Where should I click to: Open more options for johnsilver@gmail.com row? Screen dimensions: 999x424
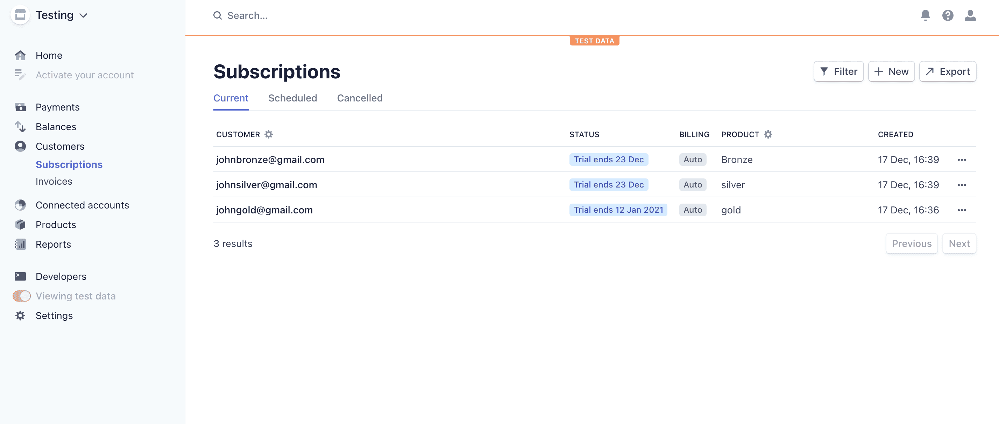961,185
